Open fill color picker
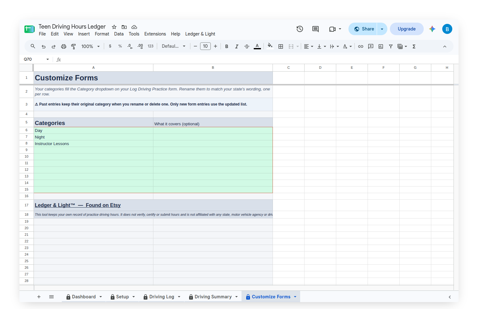478x309 pixels. pyautogui.click(x=270, y=46)
